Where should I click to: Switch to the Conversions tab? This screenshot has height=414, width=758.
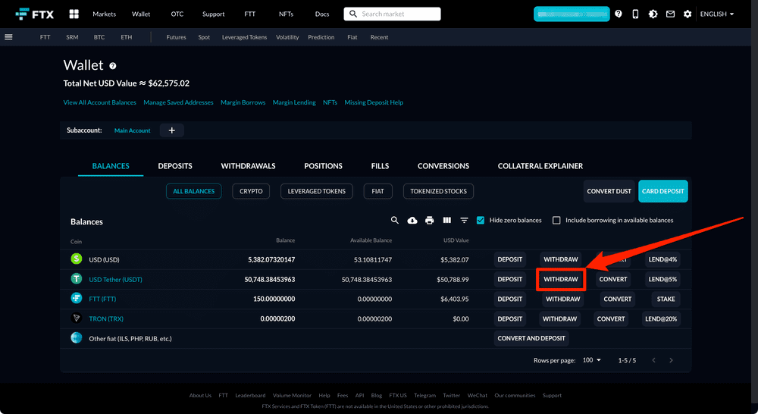443,166
